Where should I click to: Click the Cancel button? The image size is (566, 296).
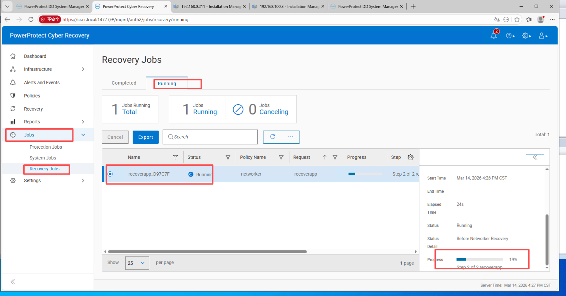(x=115, y=137)
